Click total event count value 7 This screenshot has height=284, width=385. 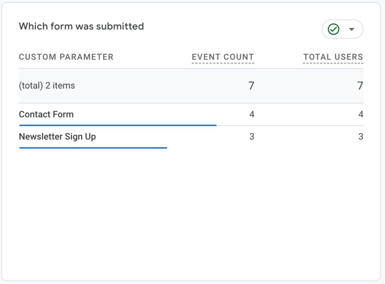click(x=251, y=86)
